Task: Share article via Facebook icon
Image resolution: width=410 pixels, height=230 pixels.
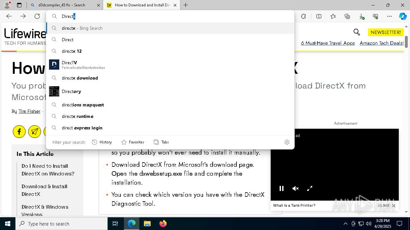Action: tap(19, 132)
